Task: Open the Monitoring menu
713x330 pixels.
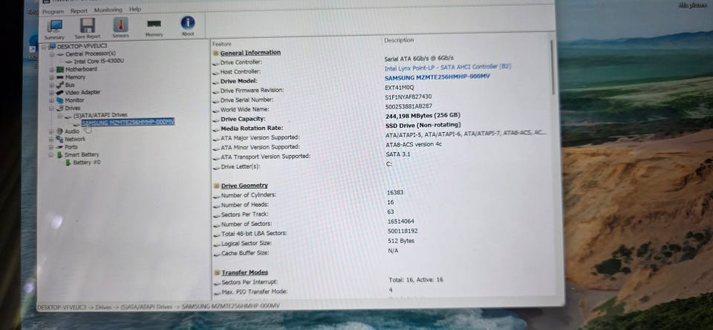Action: point(108,10)
